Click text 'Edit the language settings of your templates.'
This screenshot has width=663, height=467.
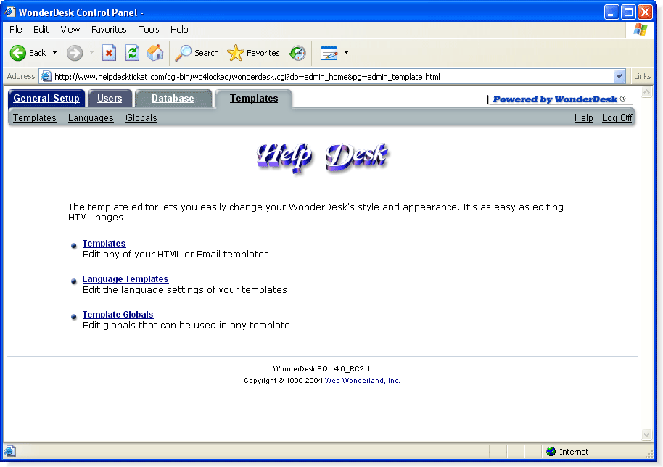coord(186,289)
